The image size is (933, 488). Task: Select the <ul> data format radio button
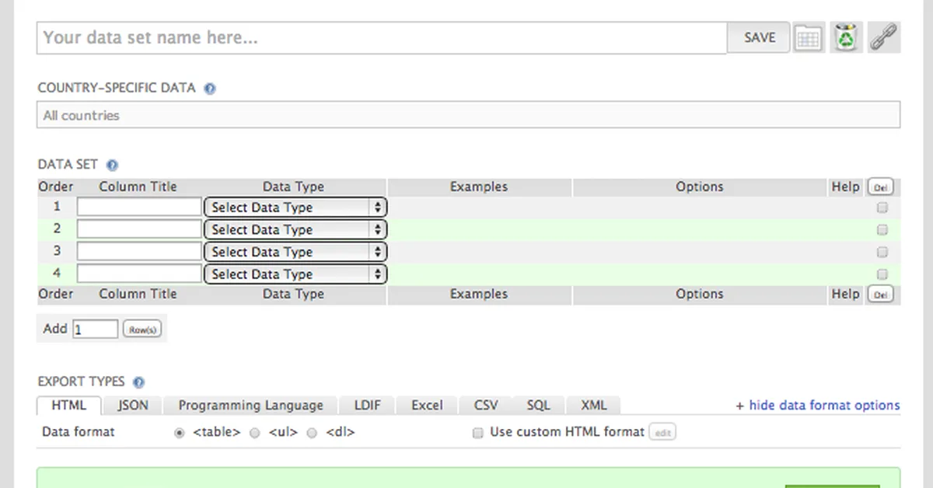[x=256, y=433]
